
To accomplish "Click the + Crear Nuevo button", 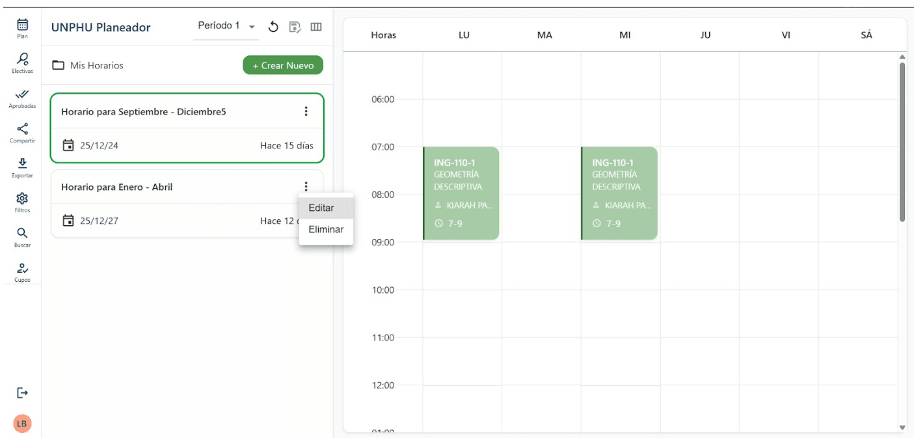I will pos(283,65).
